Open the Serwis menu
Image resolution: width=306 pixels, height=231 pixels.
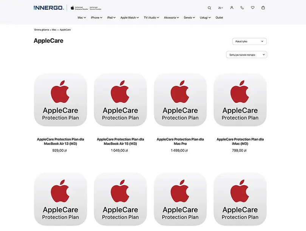click(189, 17)
